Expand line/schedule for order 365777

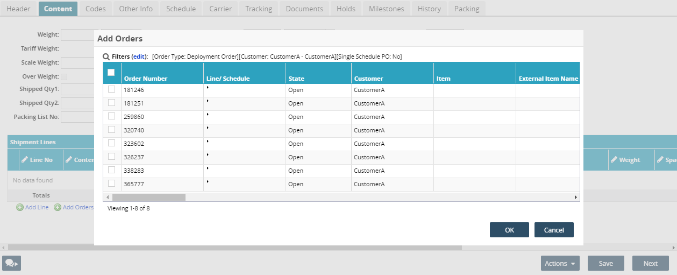208,181
